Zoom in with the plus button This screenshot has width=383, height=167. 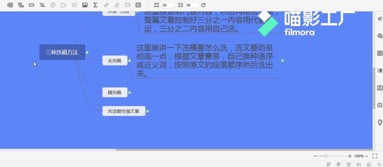[x=350, y=156]
